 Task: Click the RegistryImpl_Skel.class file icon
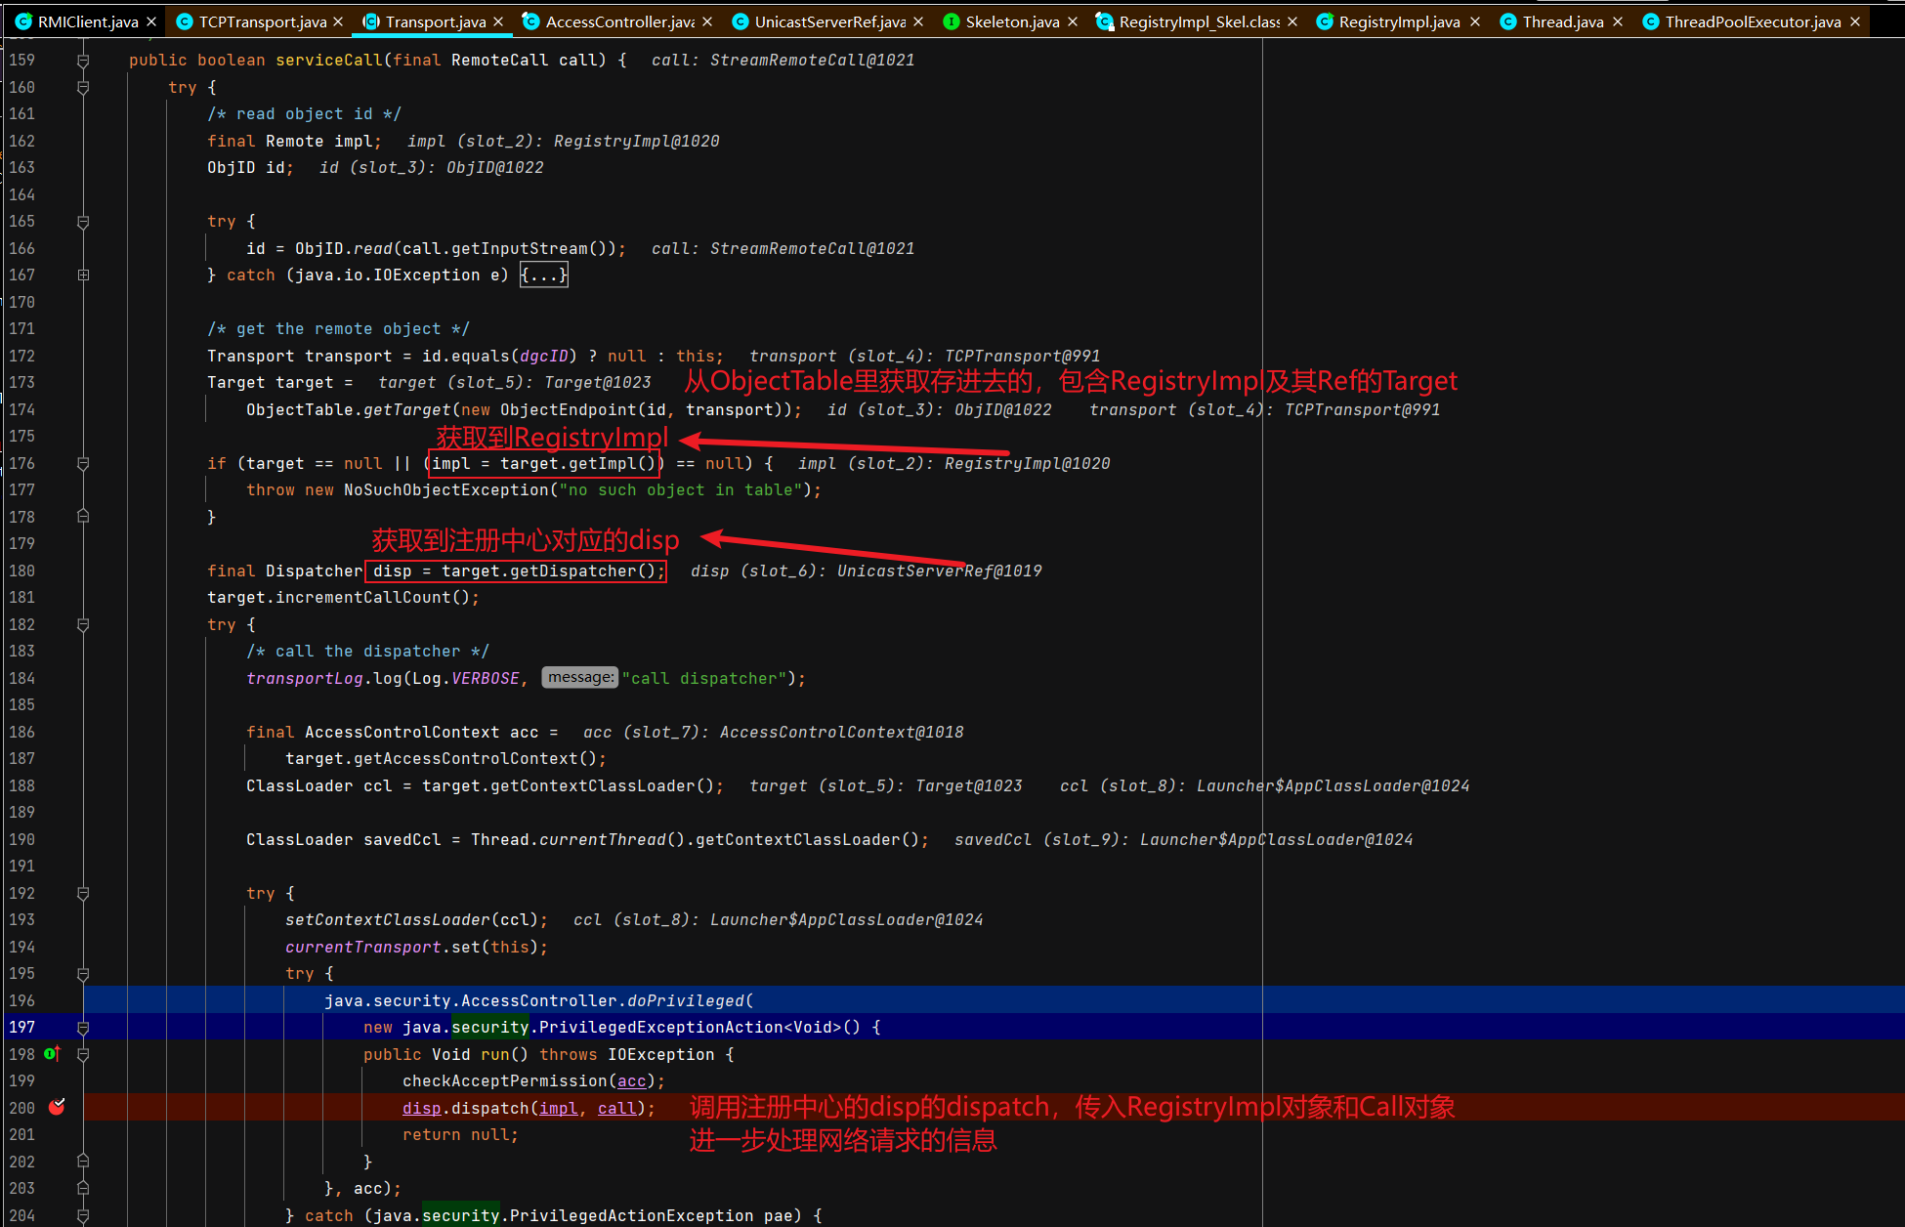1104,21
